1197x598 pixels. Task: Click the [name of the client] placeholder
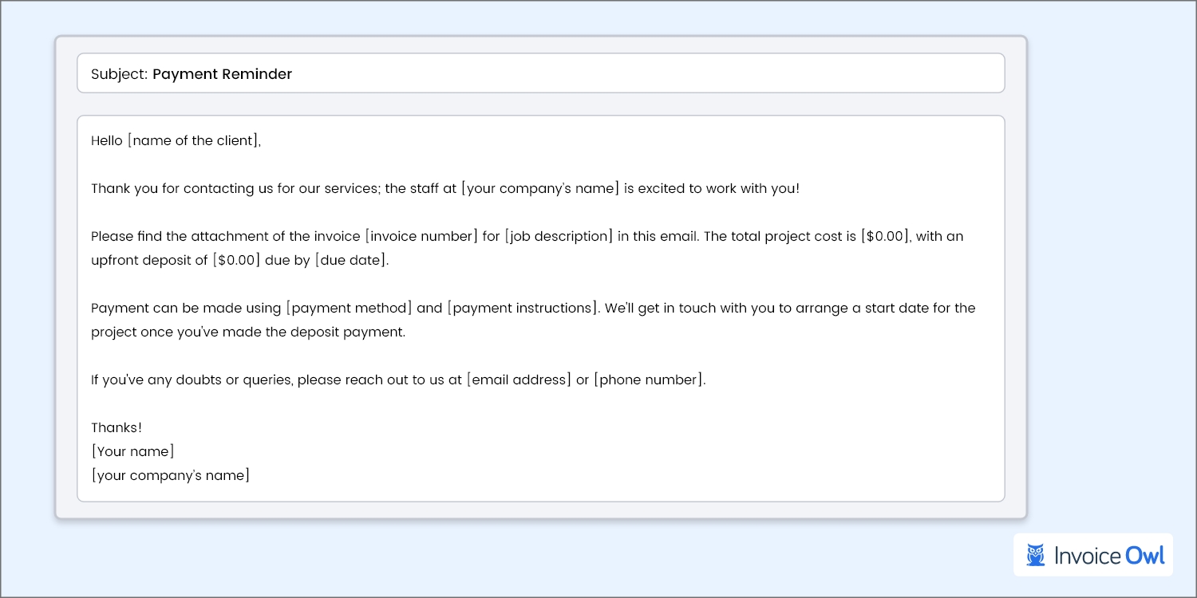coord(192,141)
